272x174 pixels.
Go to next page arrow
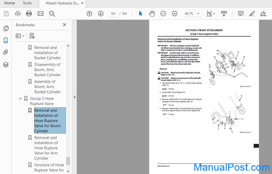(101, 13)
